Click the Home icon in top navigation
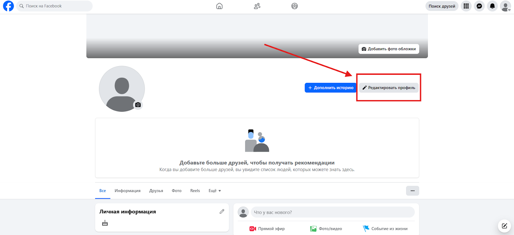This screenshot has width=514, height=235. (219, 6)
